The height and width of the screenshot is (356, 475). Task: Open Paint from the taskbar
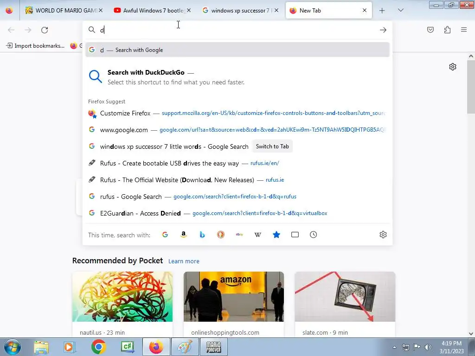coord(185,347)
